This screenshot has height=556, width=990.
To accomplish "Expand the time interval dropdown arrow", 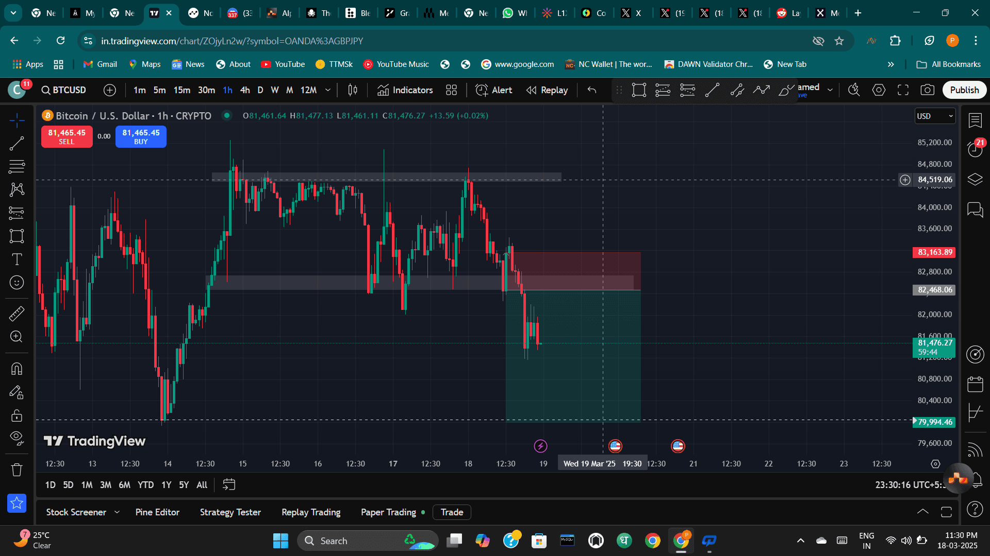I will (328, 90).
